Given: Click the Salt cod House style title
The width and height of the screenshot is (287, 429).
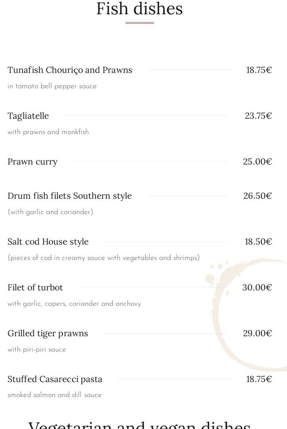Looking at the screenshot, I should tap(48, 242).
